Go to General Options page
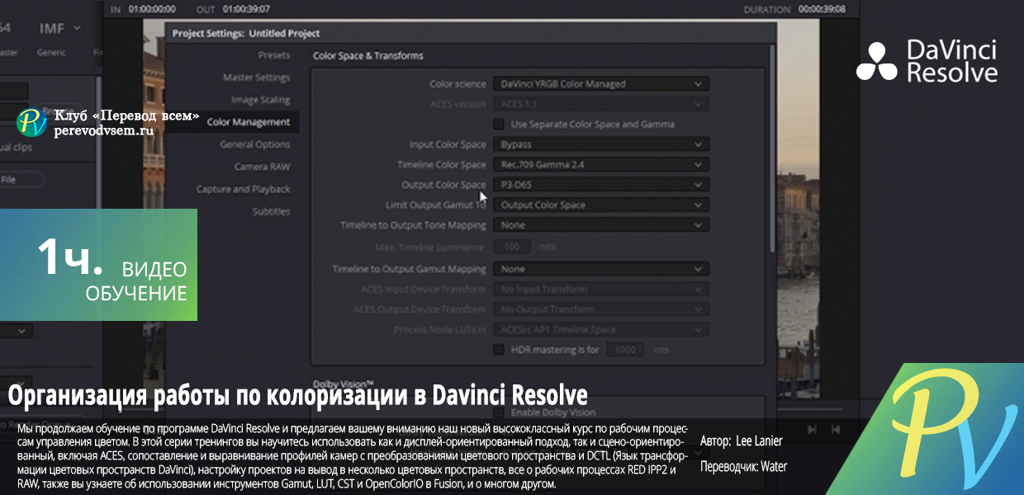1024x495 pixels. click(254, 144)
